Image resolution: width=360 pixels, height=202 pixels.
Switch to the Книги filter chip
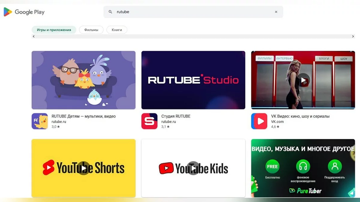pyautogui.click(x=117, y=30)
